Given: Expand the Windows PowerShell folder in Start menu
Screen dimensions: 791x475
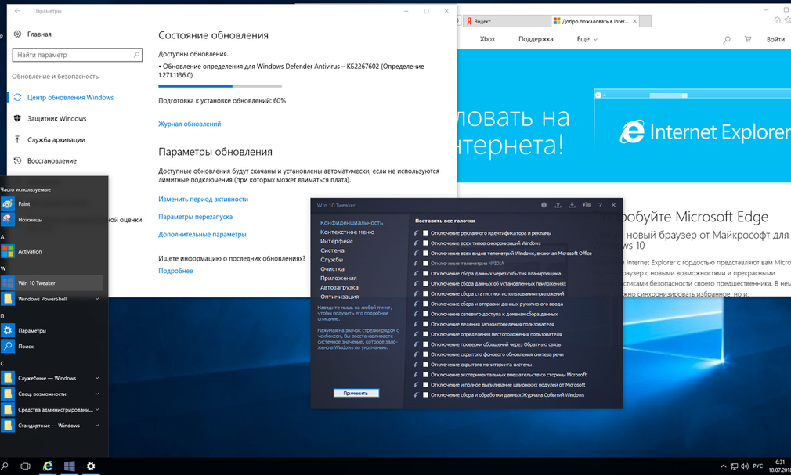Looking at the screenshot, I should tap(97, 298).
